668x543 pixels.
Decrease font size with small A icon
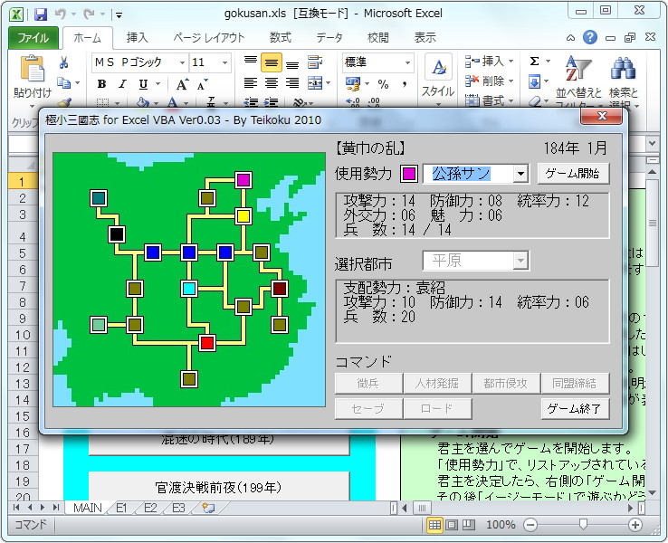(203, 84)
